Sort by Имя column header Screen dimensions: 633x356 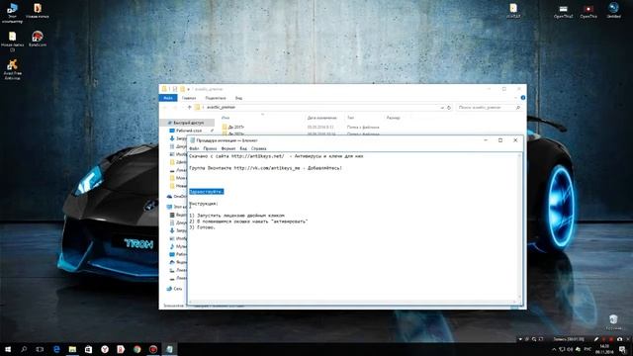coord(226,118)
